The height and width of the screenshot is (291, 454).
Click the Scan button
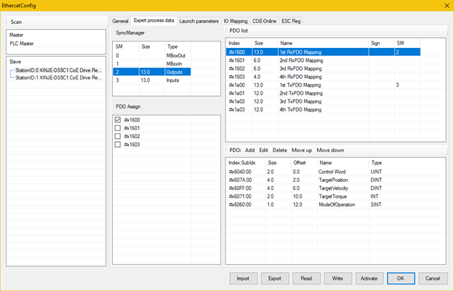17,22
